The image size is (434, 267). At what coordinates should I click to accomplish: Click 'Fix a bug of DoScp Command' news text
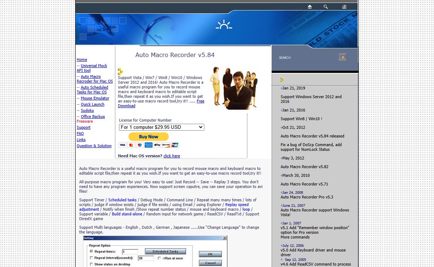311,147
